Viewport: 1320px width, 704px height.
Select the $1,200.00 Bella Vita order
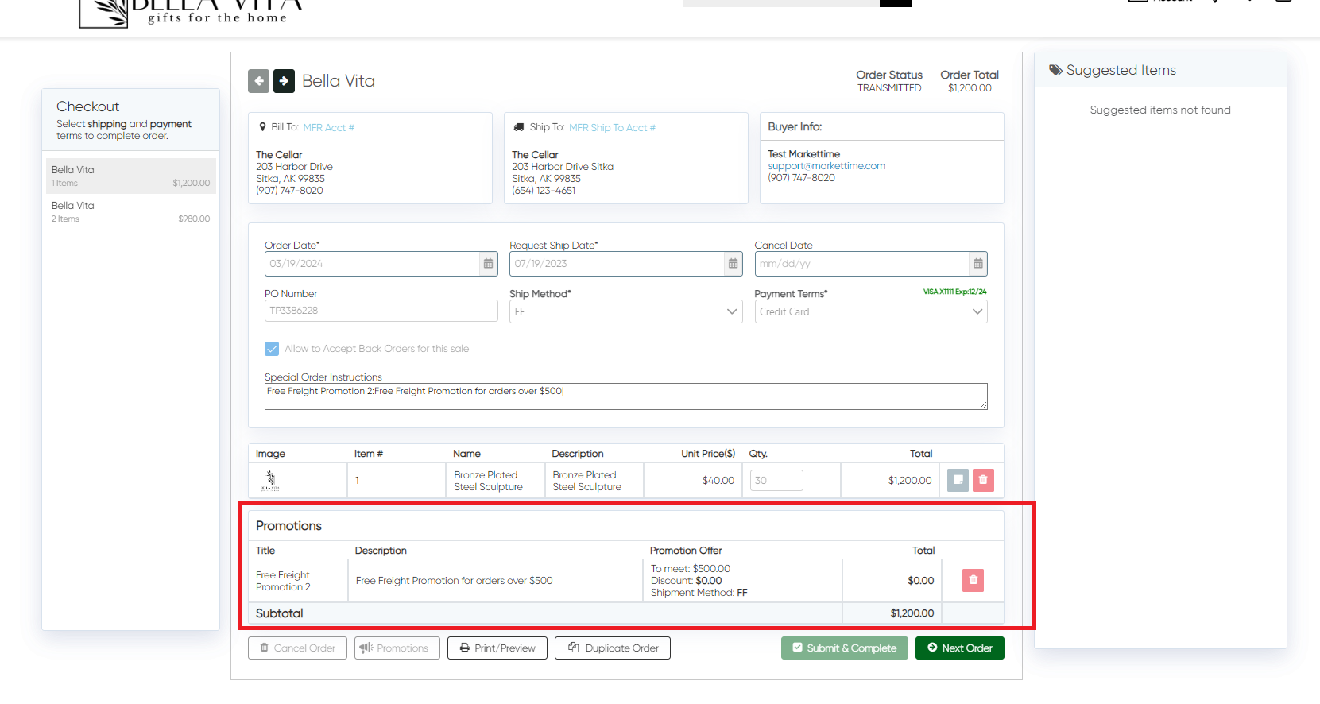[130, 176]
